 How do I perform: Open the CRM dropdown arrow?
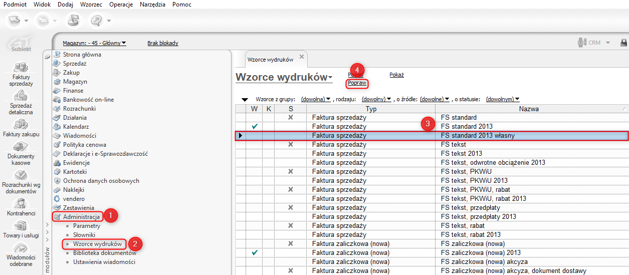608,43
